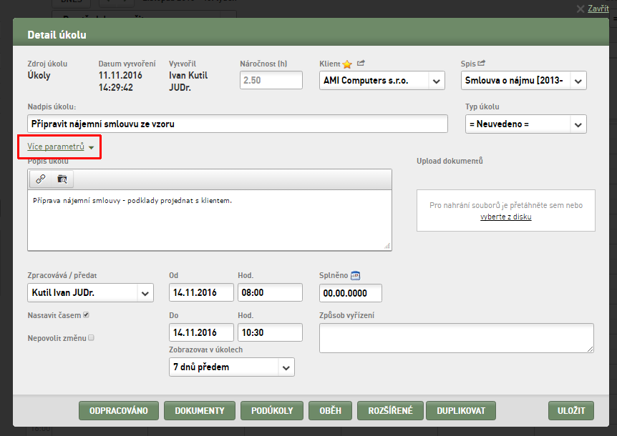Open the Zobrazovat v úkolech dropdown
Image resolution: width=617 pixels, height=436 pixels.
[x=232, y=367]
